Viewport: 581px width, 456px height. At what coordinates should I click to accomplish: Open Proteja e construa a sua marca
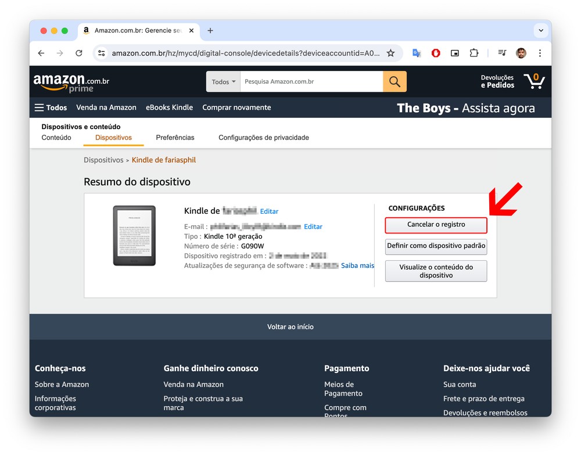203,403
